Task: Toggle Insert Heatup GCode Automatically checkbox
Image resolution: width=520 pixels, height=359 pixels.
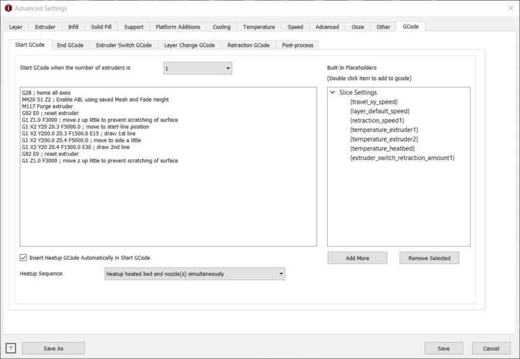Action: tap(23, 257)
